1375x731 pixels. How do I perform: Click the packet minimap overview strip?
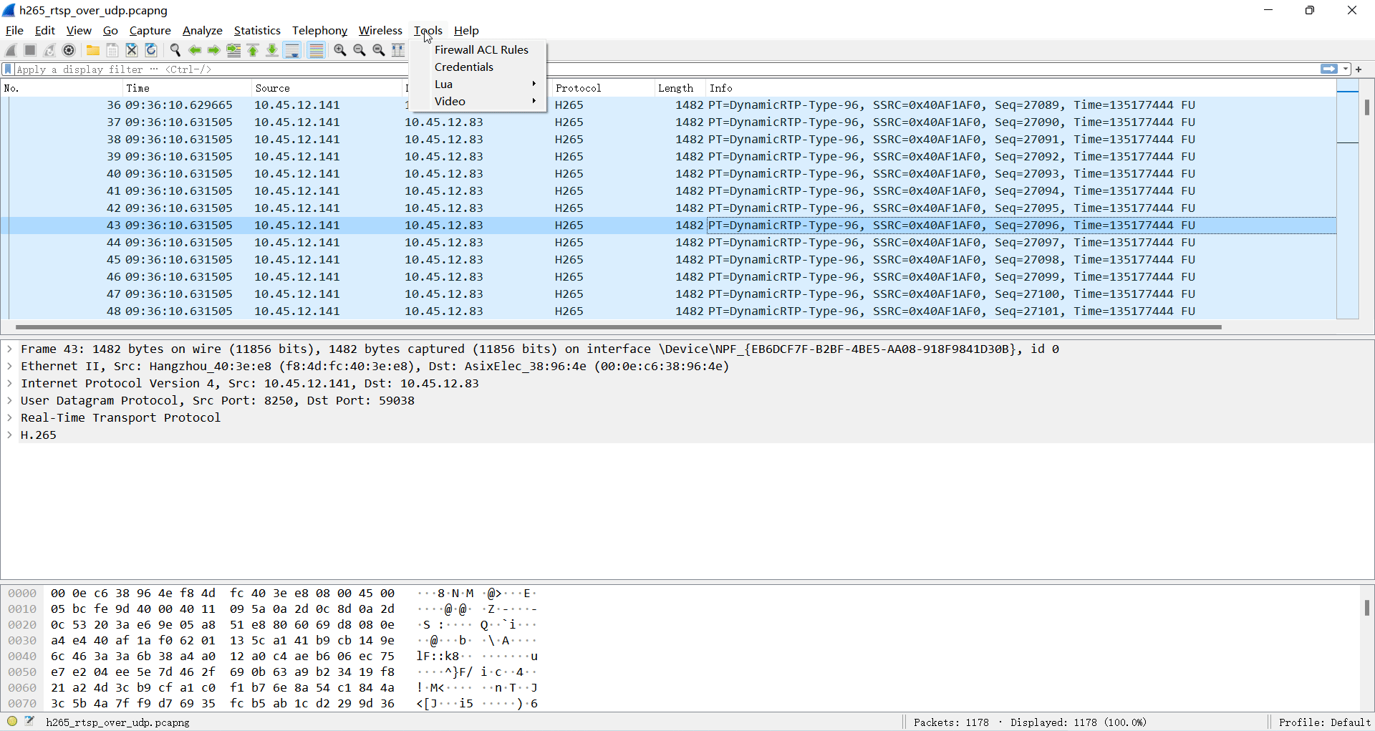1348,200
